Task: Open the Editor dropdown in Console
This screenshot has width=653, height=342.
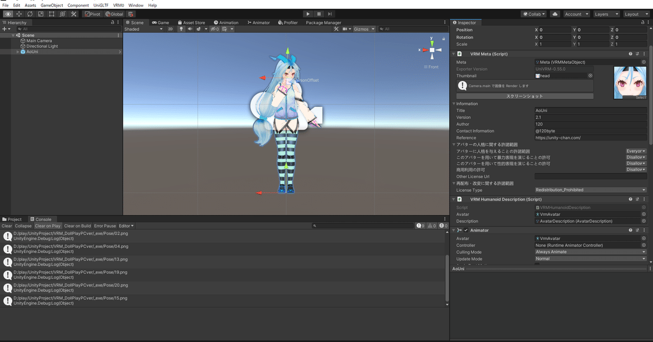Action: tap(126, 226)
